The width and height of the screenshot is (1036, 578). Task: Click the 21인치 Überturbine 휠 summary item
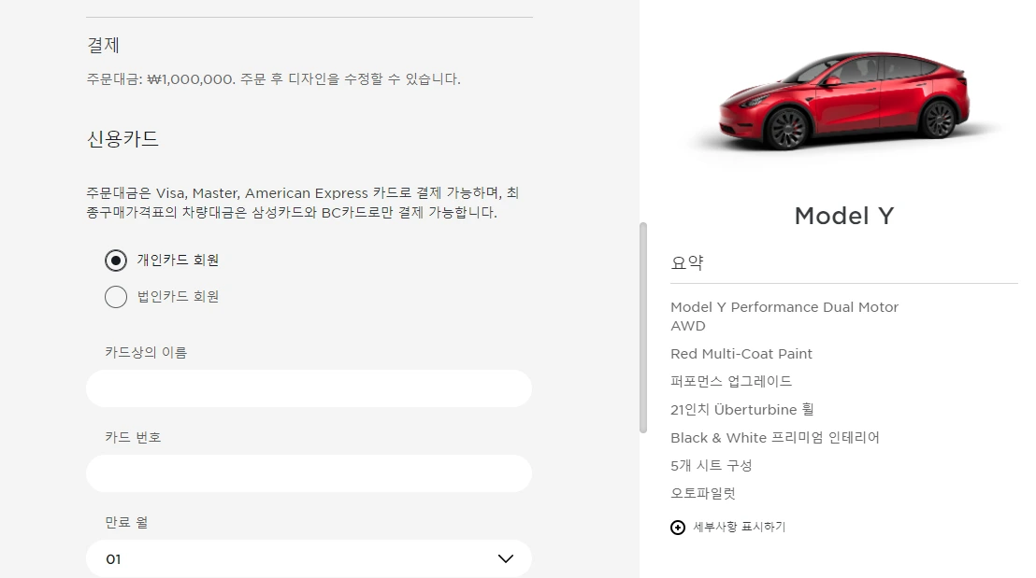click(x=742, y=410)
